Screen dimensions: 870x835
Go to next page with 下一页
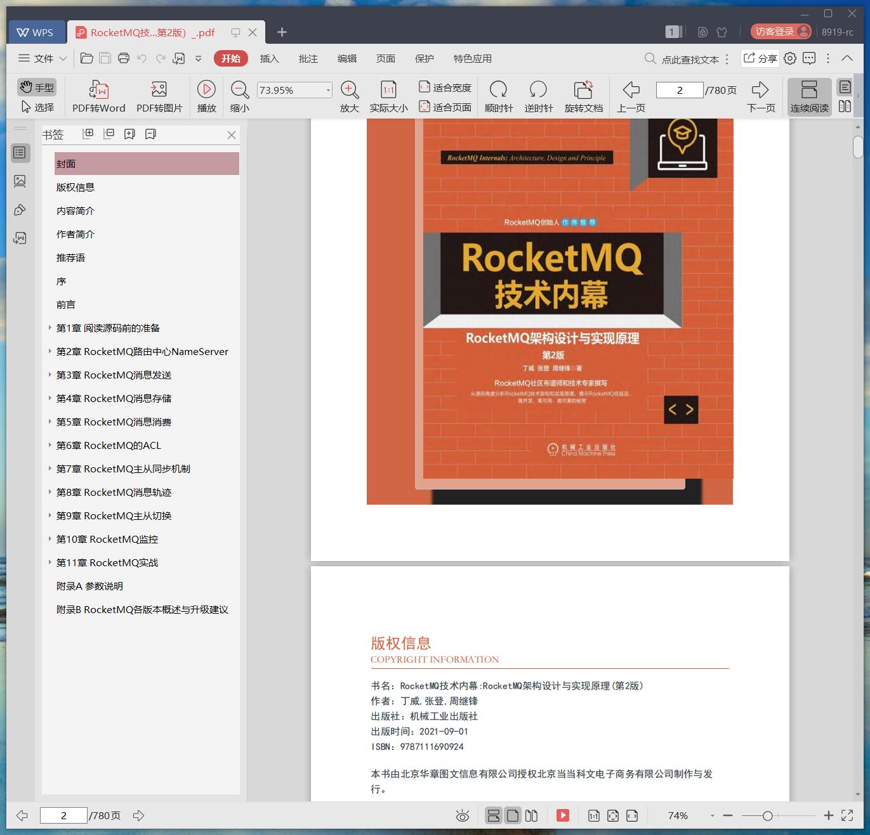(761, 96)
